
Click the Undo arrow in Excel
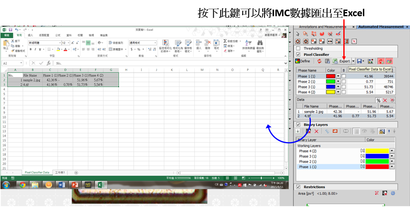[17, 30]
